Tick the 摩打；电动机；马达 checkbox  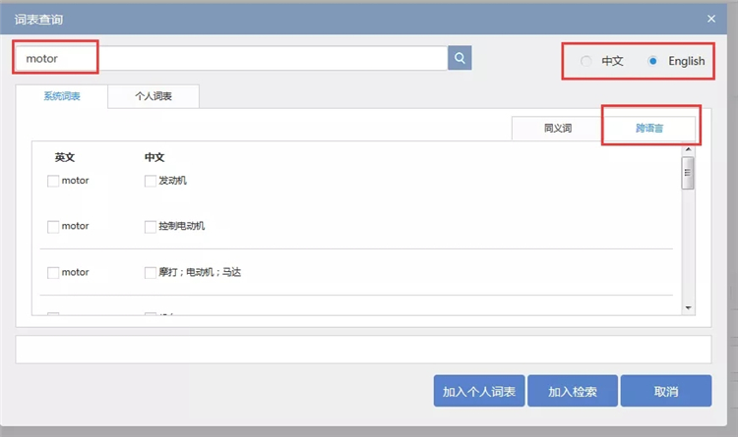click(151, 273)
